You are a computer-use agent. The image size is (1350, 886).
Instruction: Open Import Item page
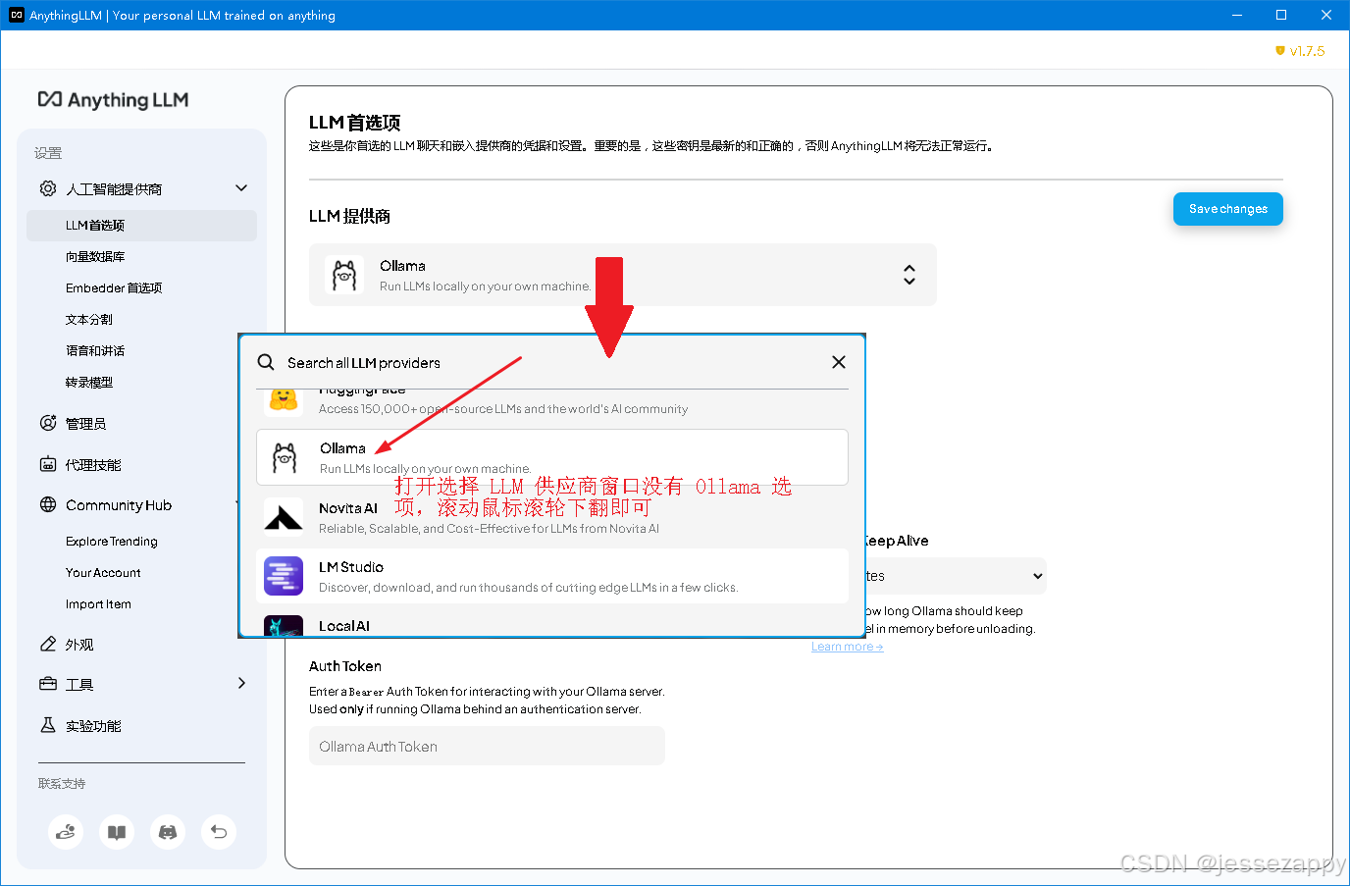(98, 603)
